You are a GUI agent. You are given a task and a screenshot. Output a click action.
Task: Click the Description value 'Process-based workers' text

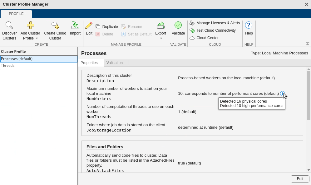coord(226,78)
